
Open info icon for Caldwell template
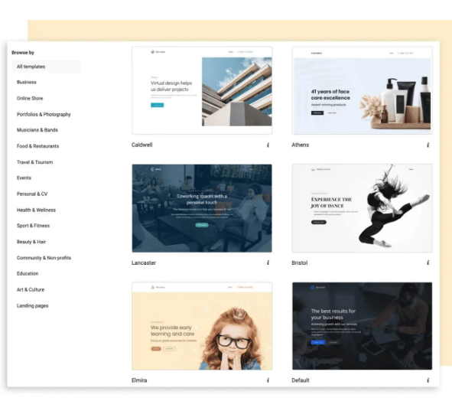(x=268, y=145)
